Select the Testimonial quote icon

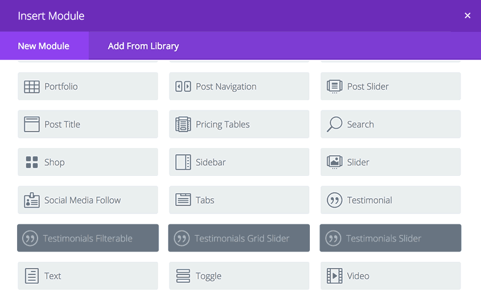pos(334,200)
